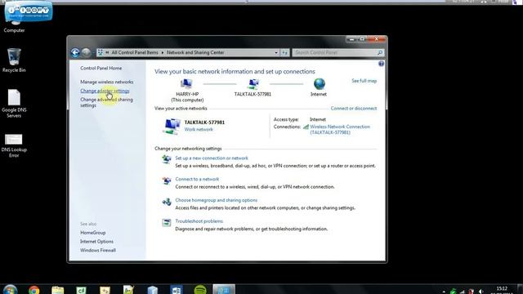This screenshot has width=523, height=294.
Task: Click See full map link
Action: coord(364,81)
